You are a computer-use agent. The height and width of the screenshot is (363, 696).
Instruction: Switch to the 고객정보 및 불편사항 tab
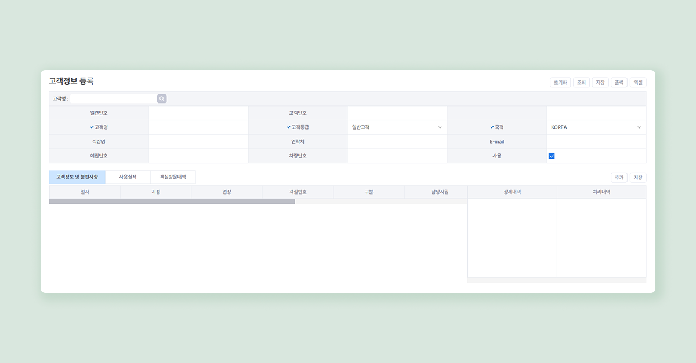77,177
